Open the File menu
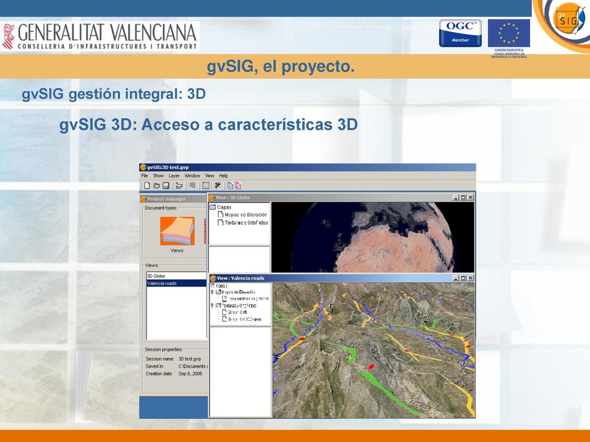 pos(145,176)
